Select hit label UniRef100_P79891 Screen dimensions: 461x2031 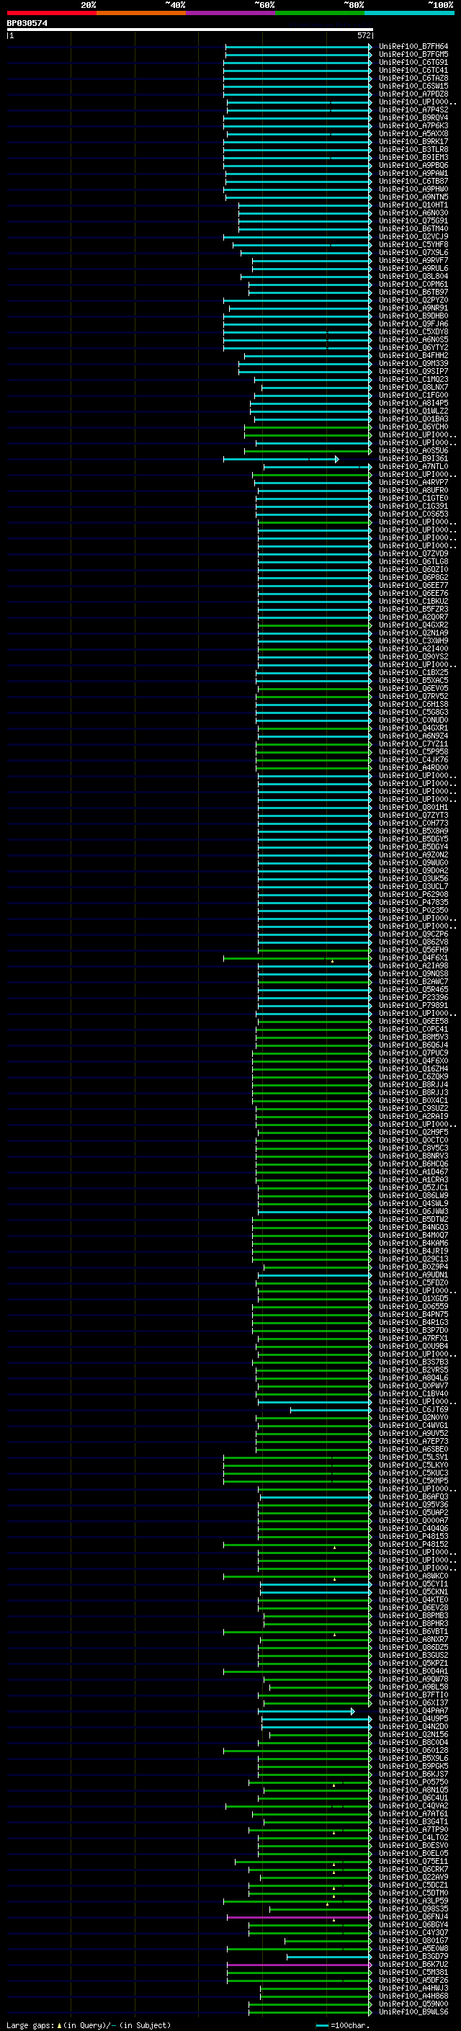413,1005
